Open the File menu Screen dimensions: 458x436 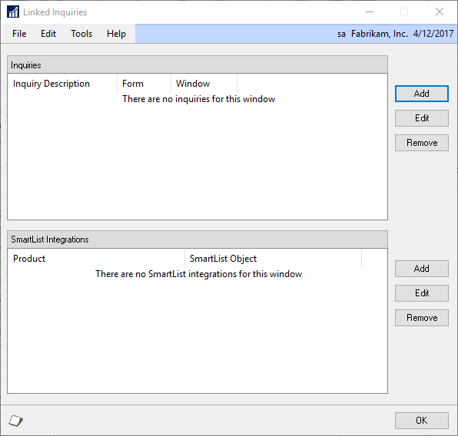19,34
